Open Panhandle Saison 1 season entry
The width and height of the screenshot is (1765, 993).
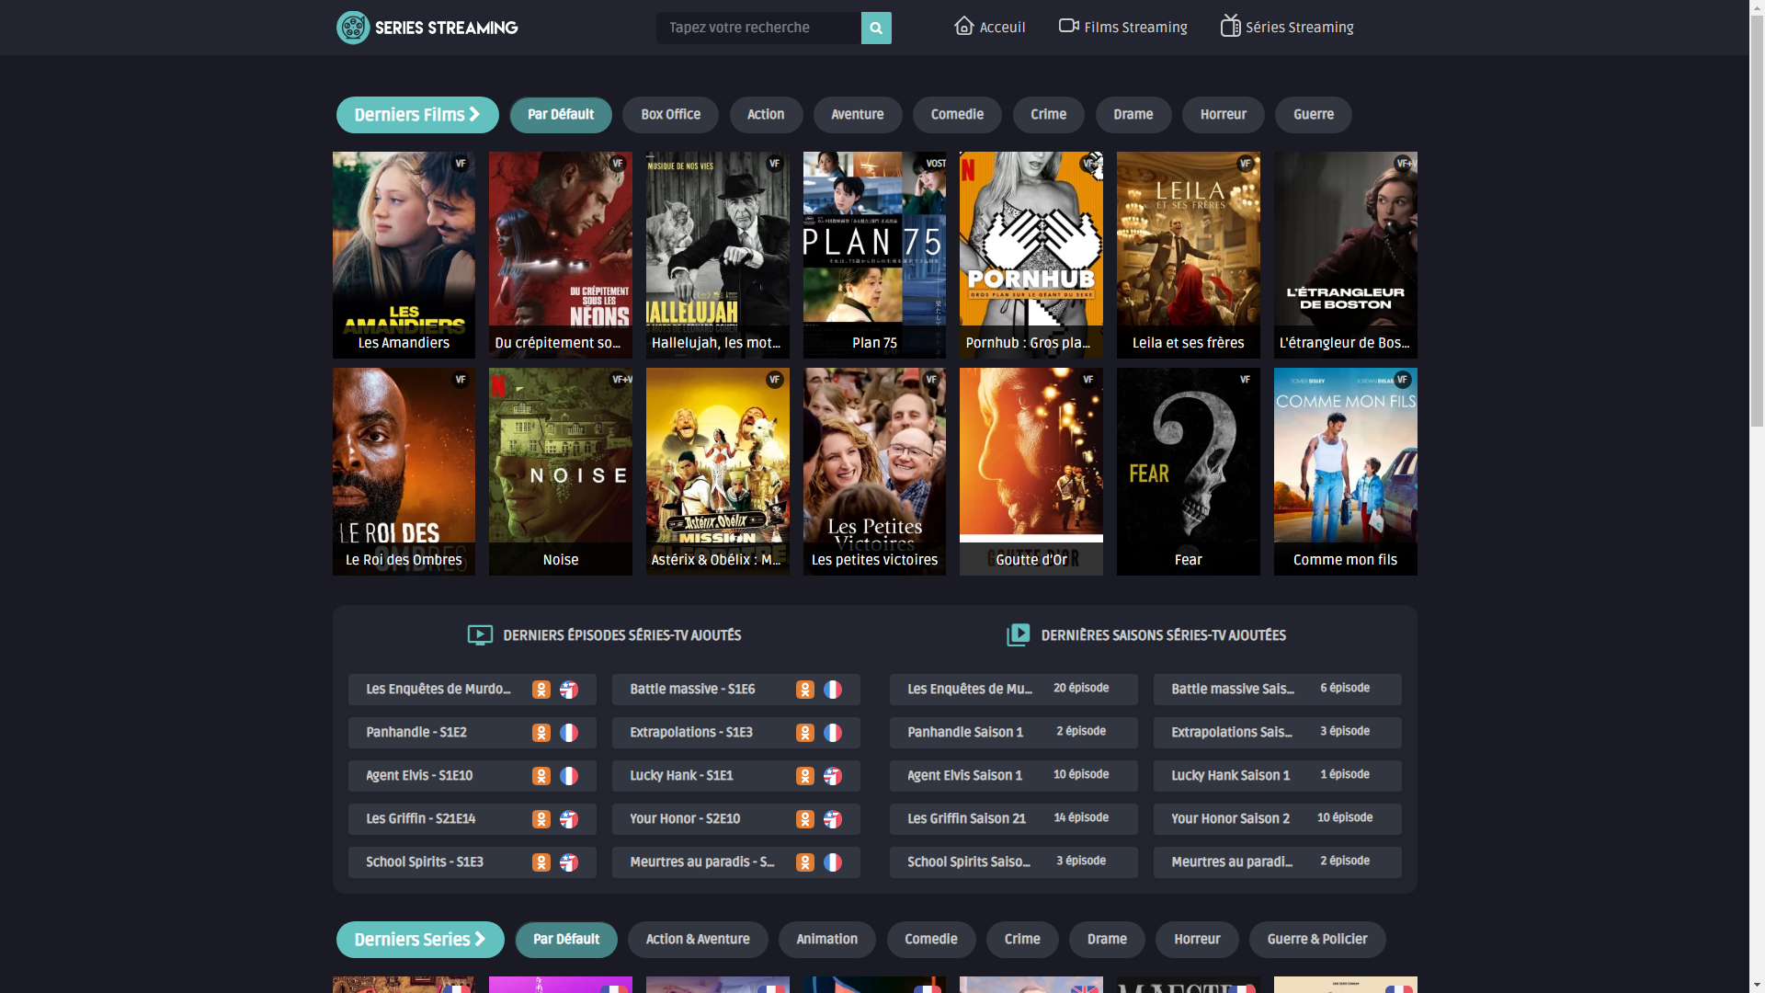point(1014,733)
